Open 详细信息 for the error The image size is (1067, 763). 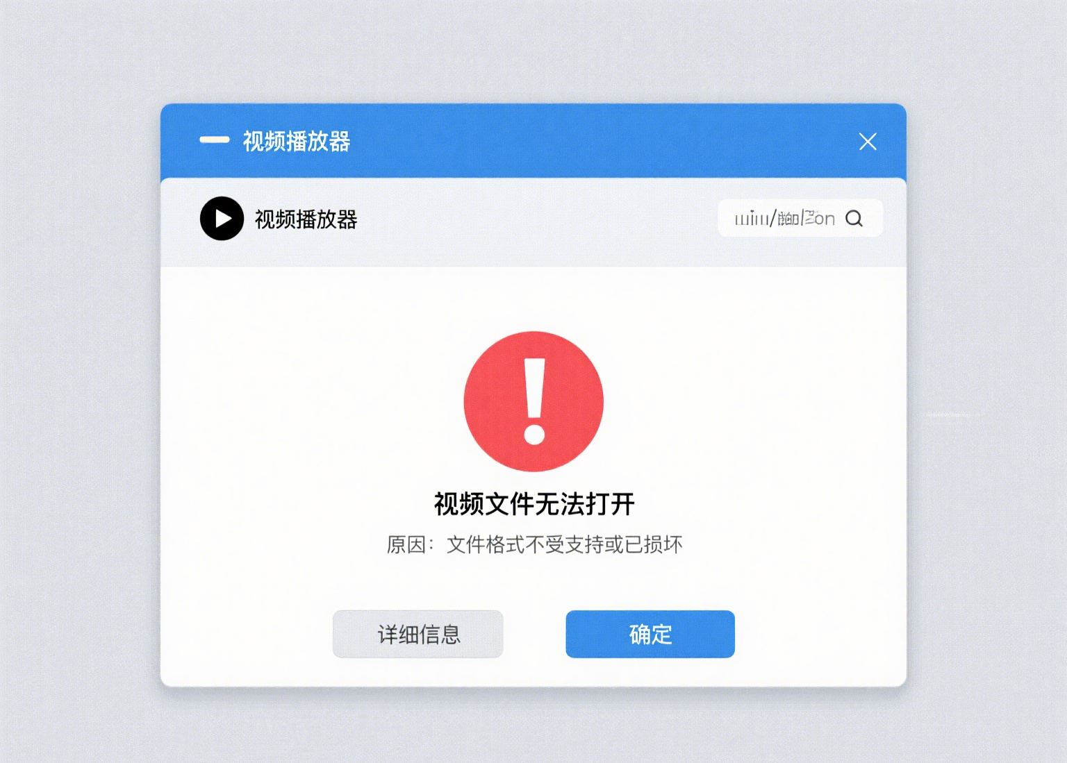pos(418,634)
